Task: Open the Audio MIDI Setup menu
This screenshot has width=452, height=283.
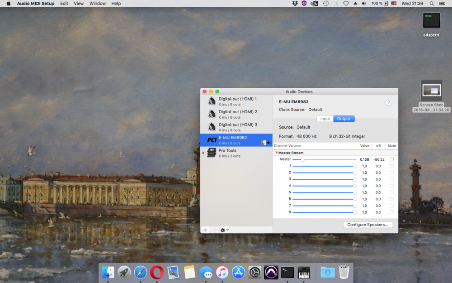Action: (35, 4)
